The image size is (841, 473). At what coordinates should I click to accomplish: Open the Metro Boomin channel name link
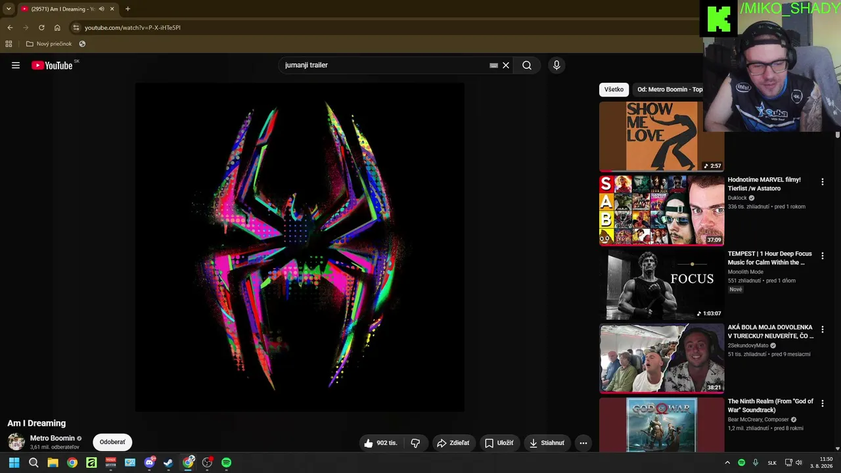(x=53, y=438)
